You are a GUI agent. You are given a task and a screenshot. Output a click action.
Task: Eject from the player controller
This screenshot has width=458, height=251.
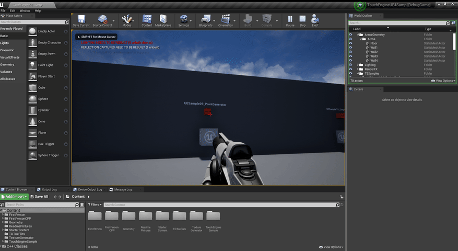(315, 20)
